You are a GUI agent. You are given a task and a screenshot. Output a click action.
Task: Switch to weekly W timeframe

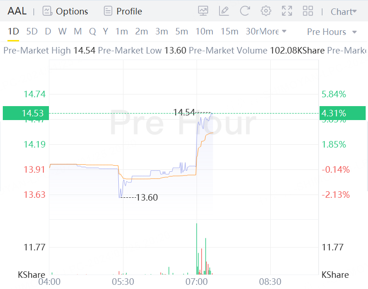62,32
